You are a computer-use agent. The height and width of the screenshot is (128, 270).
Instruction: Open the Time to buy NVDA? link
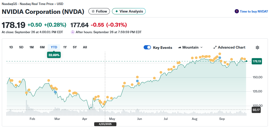tap(254, 11)
